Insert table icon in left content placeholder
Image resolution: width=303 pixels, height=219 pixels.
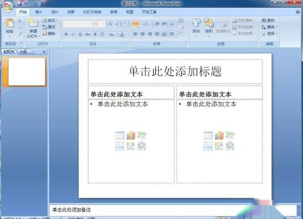click(120, 136)
